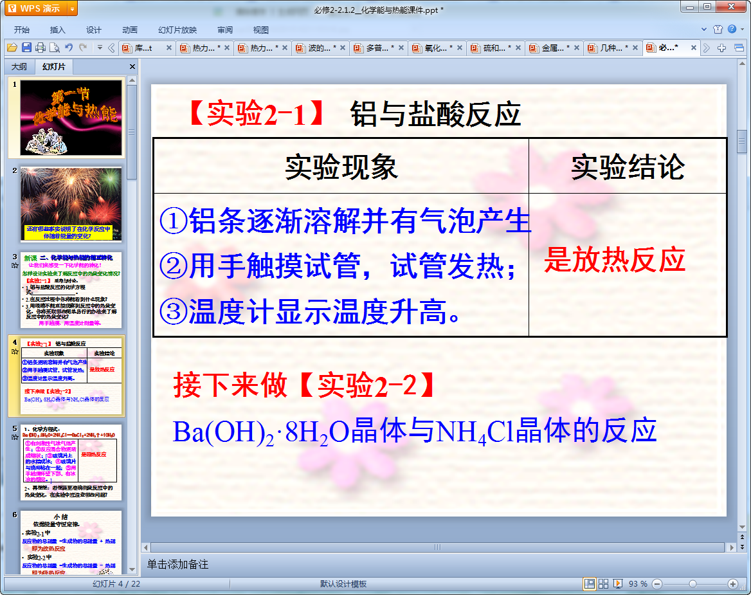Open the WPS 演示 application menu dropdown
Image resolution: width=751 pixels, height=595 pixels.
point(71,8)
